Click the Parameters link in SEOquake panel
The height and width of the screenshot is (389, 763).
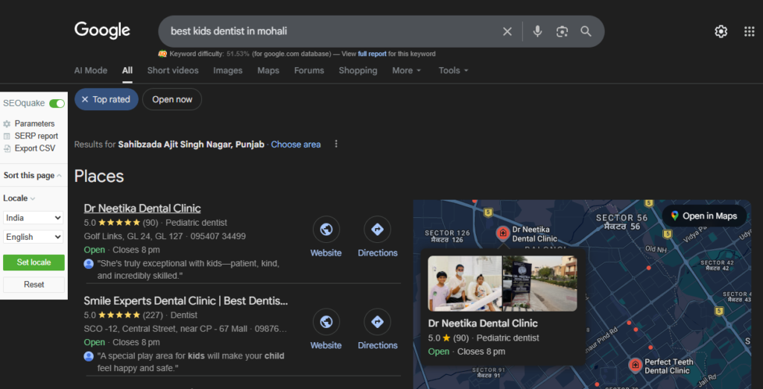tap(34, 124)
